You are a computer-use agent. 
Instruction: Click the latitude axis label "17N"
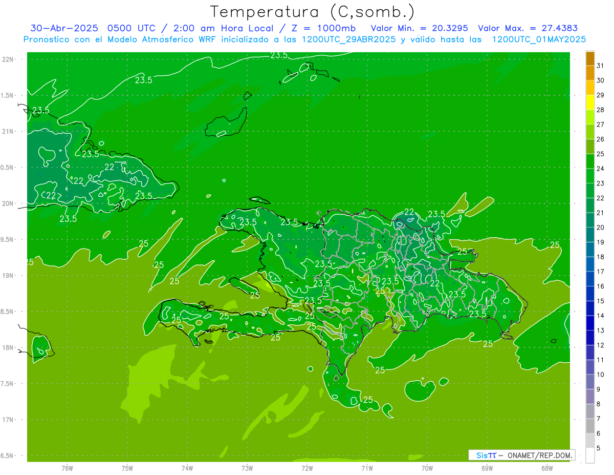[x=8, y=420]
